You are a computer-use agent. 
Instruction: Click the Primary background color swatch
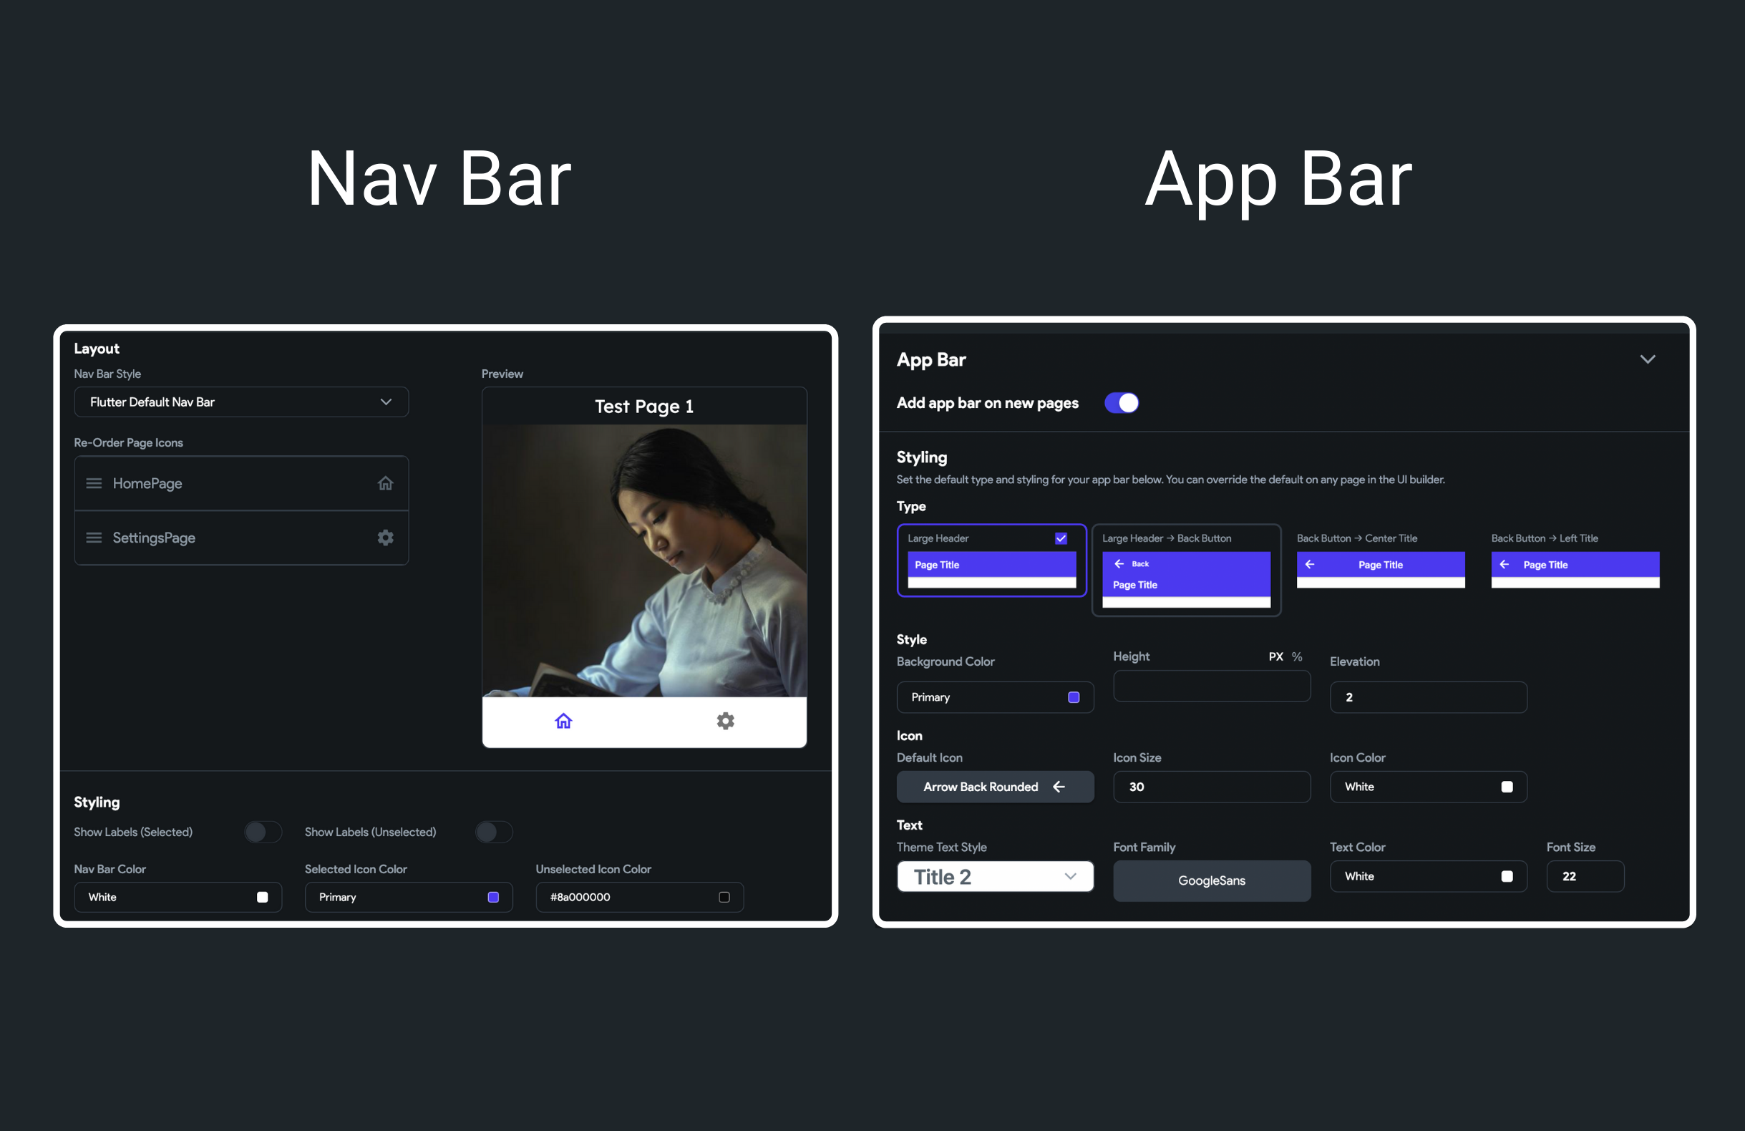(1072, 697)
